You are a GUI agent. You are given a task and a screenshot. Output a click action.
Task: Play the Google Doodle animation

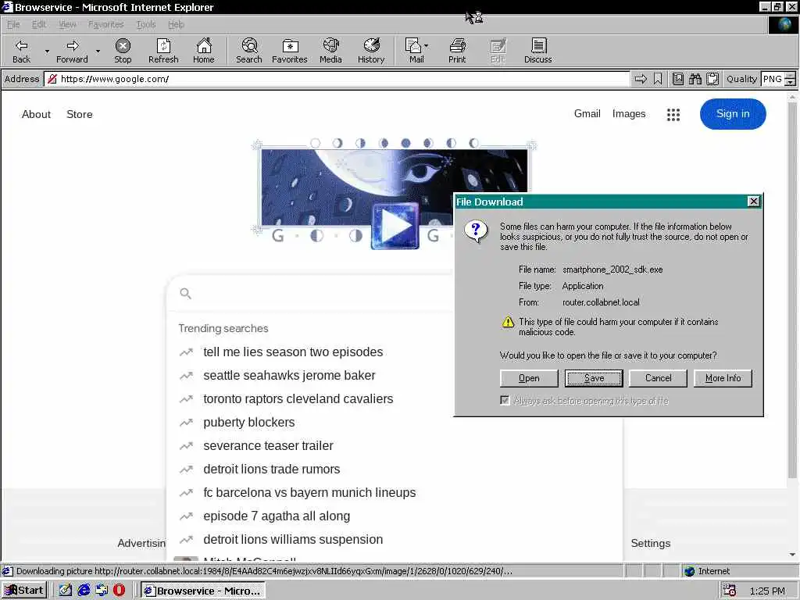tap(395, 226)
